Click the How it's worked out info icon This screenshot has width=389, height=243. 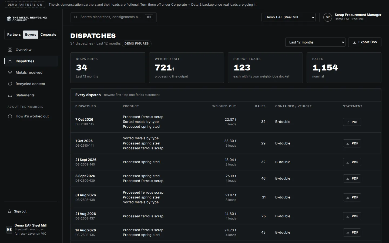click(x=10, y=116)
